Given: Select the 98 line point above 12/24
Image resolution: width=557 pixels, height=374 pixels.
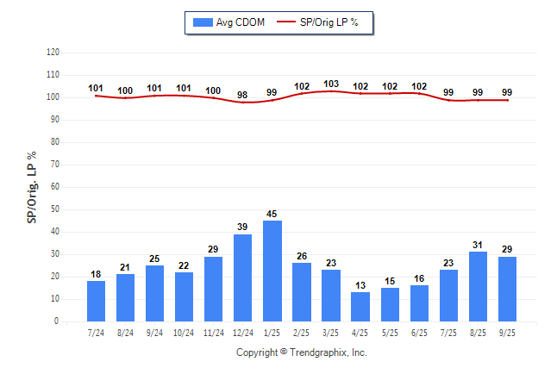Looking at the screenshot, I should tap(243, 103).
